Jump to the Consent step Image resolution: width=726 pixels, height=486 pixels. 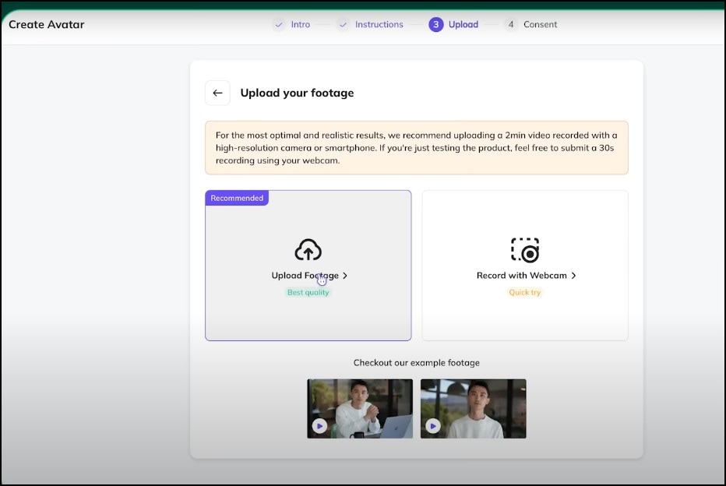pos(541,24)
